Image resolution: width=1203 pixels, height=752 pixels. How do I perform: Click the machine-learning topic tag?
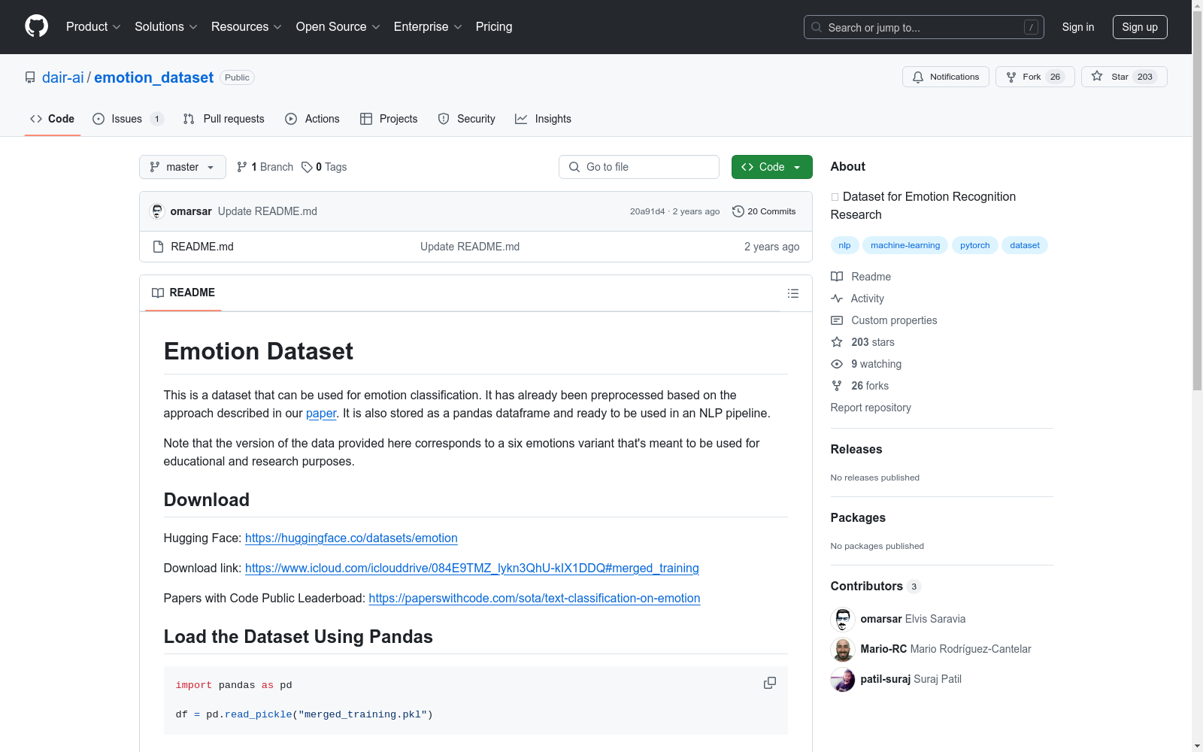click(905, 245)
